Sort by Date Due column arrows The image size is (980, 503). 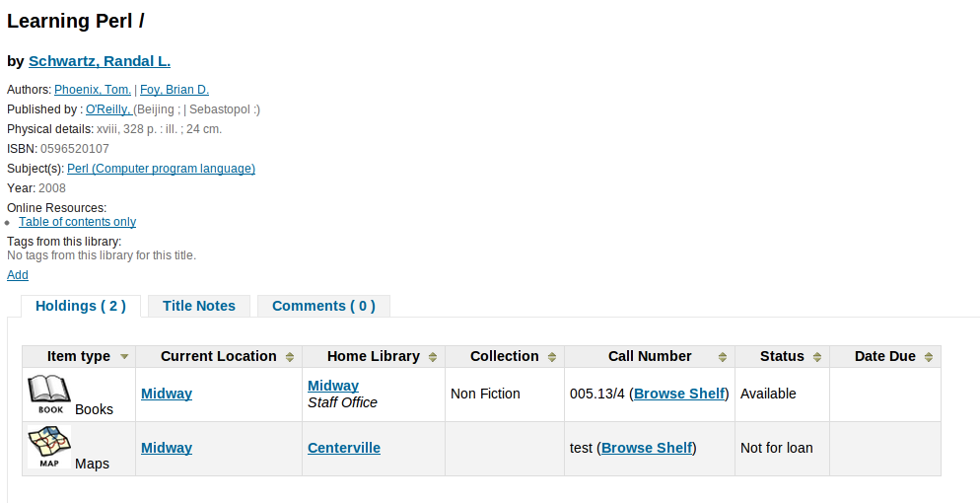(x=929, y=357)
